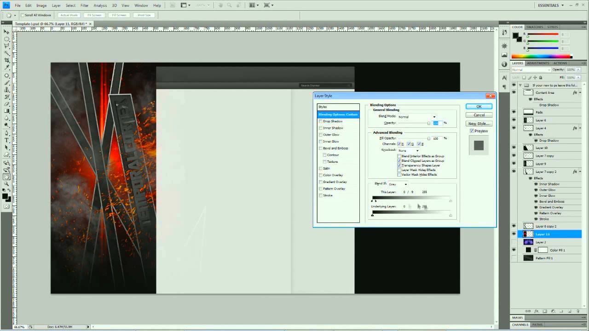
Task: Open the Layer menu
Action: [x=56, y=6]
